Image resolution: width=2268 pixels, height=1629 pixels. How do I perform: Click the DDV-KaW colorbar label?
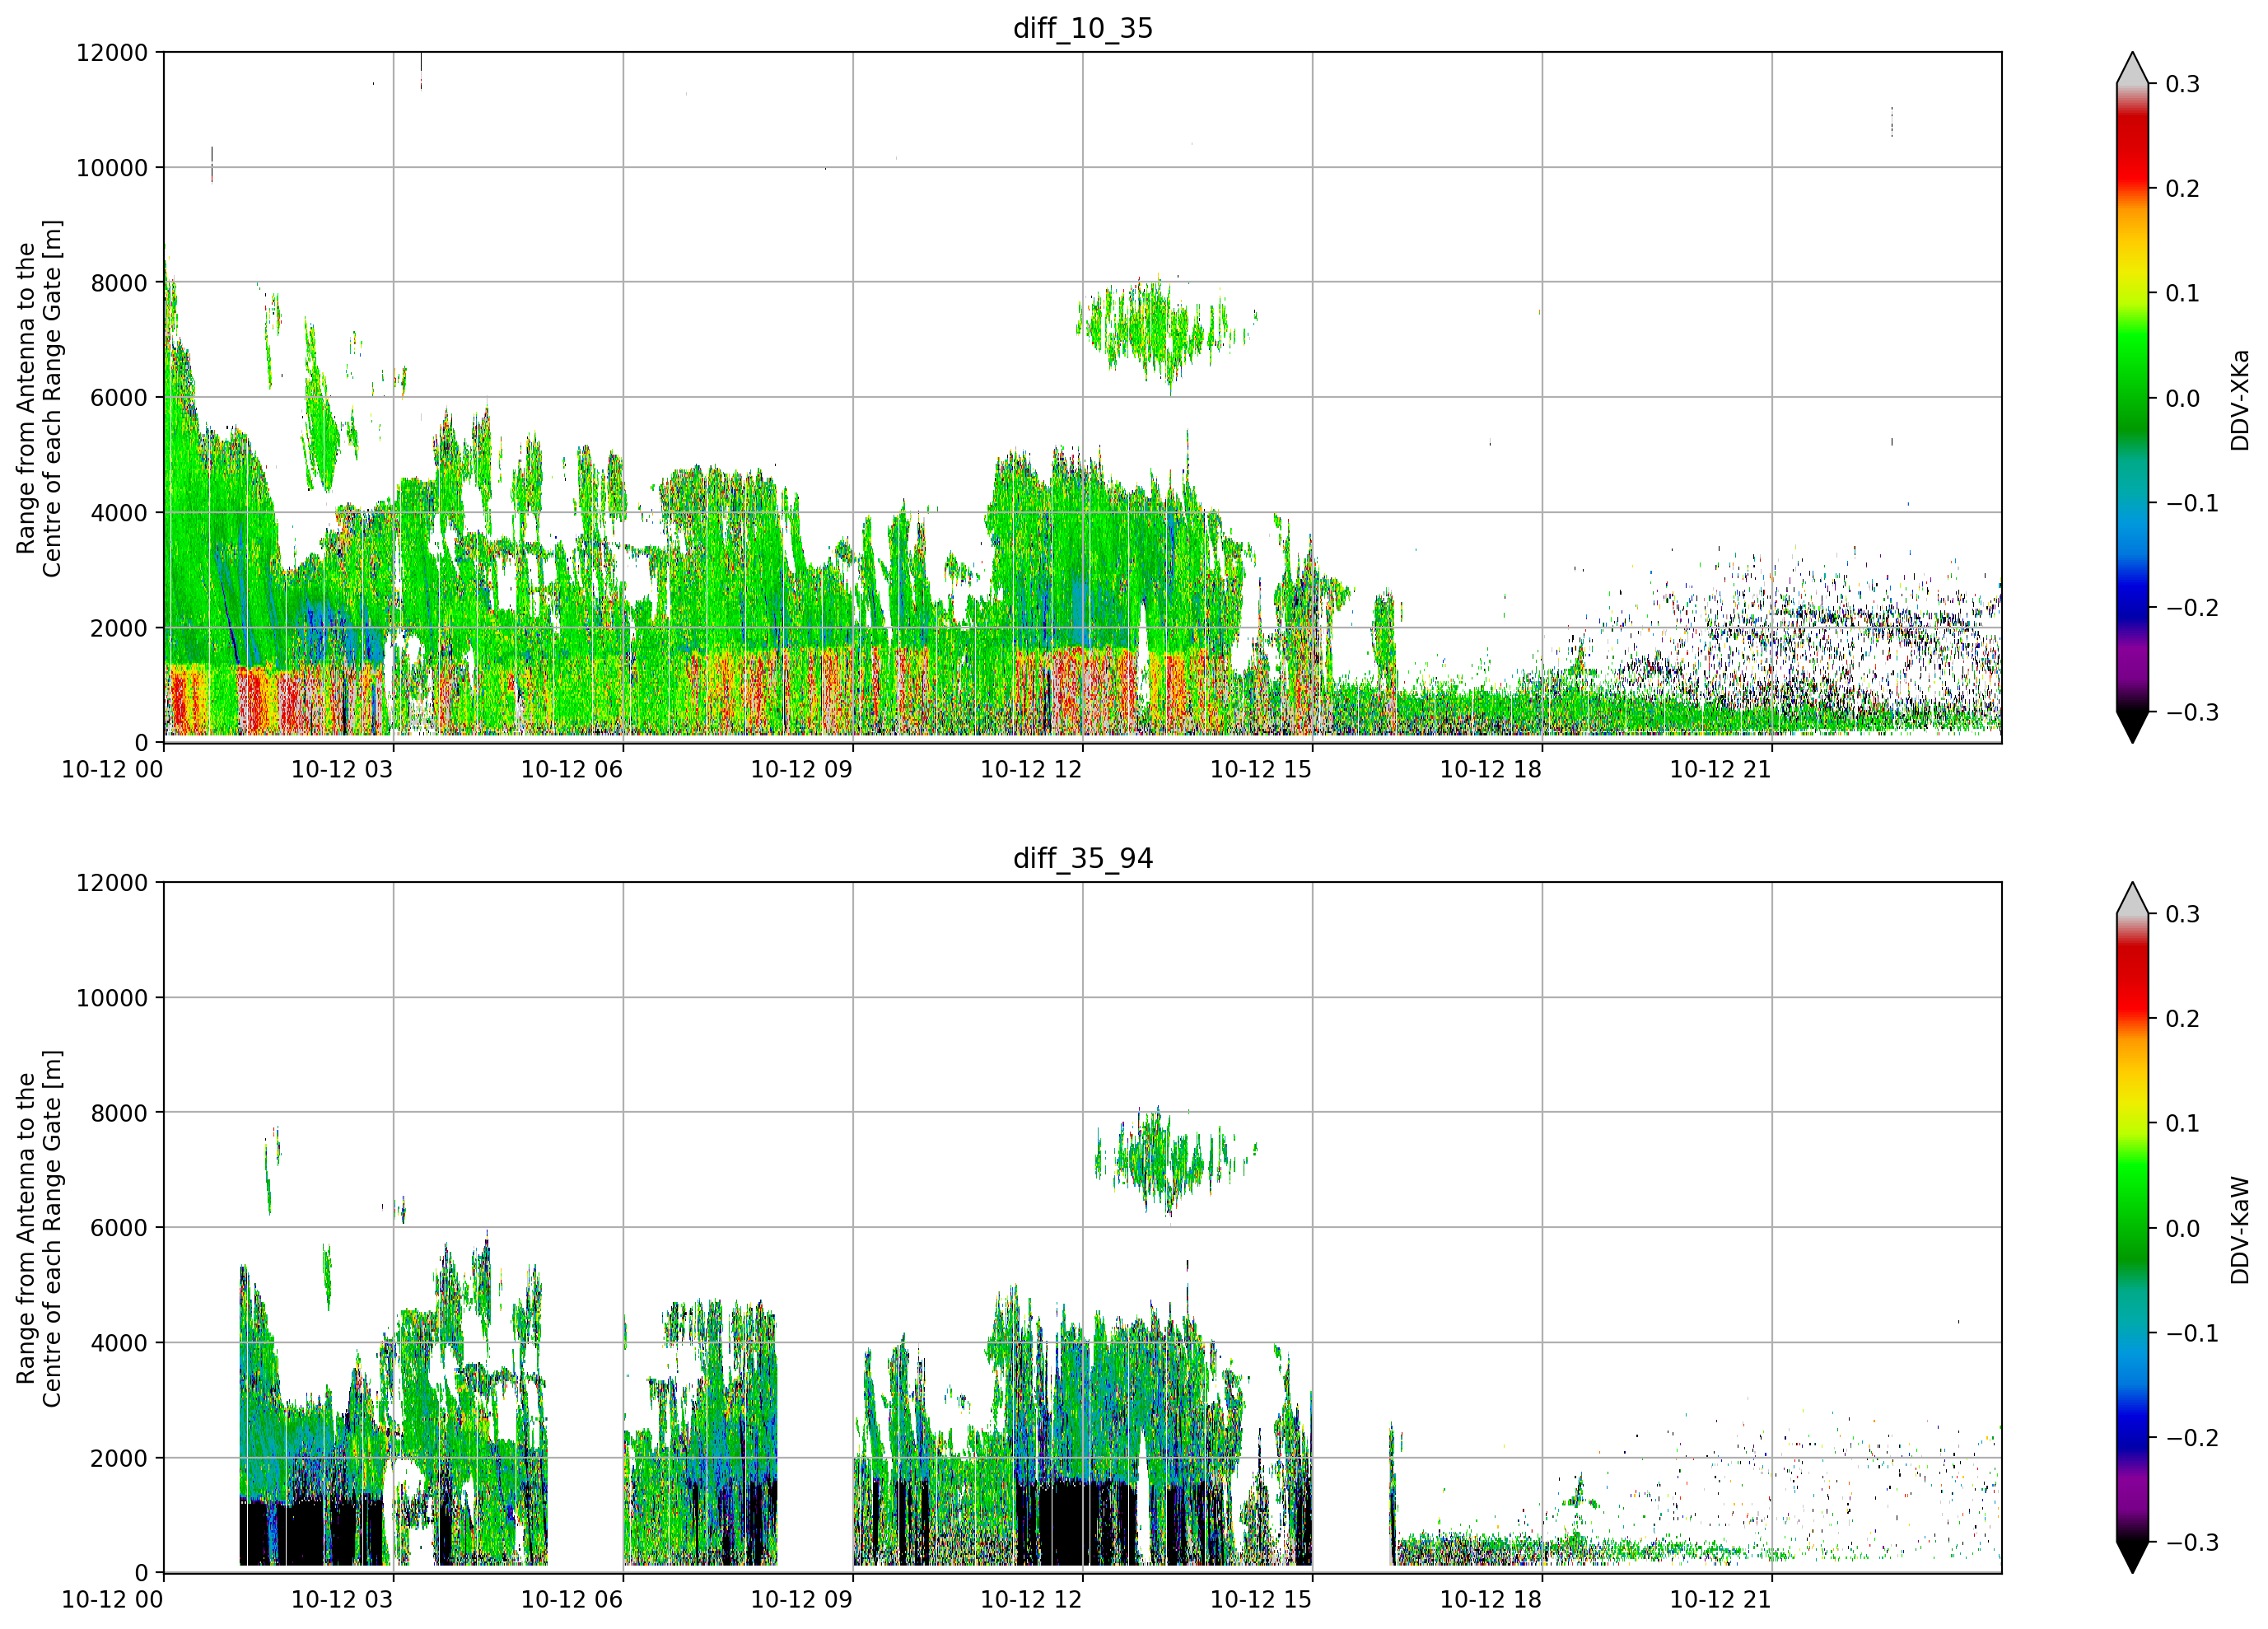tap(2239, 1230)
